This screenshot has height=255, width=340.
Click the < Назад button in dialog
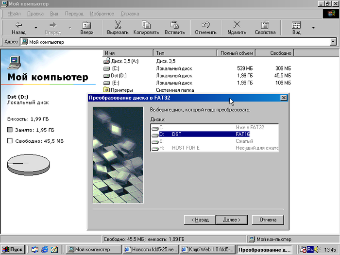[x=199, y=220]
